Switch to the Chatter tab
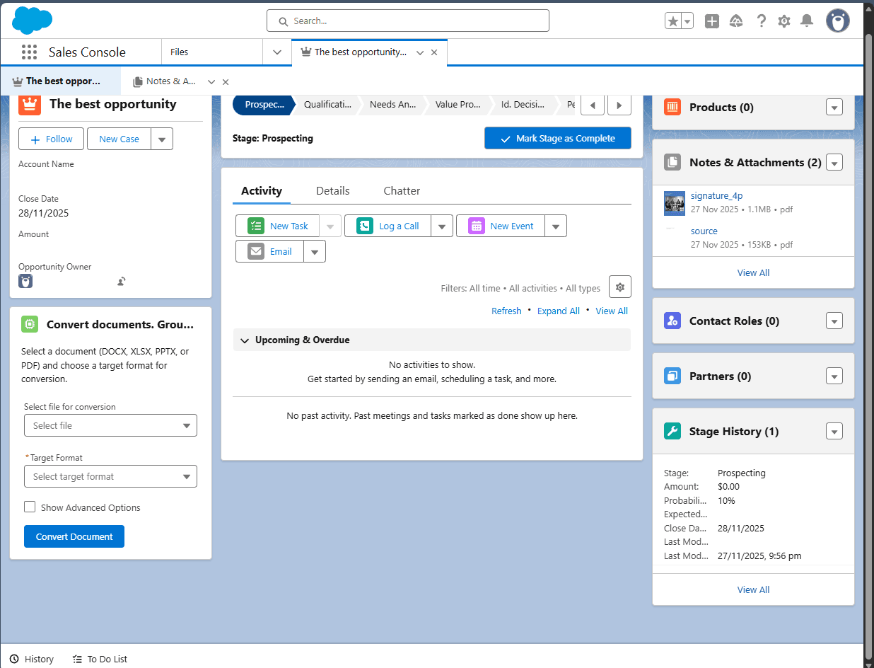 (x=402, y=190)
